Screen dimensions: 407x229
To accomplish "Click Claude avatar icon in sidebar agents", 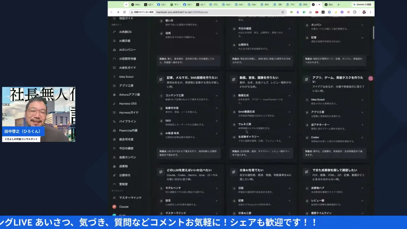I will (114, 207).
